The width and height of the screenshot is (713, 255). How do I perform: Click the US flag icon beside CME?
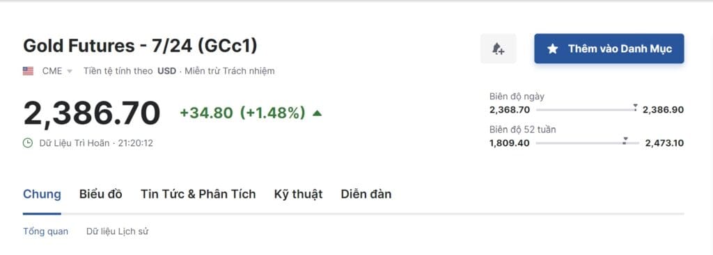(28, 72)
